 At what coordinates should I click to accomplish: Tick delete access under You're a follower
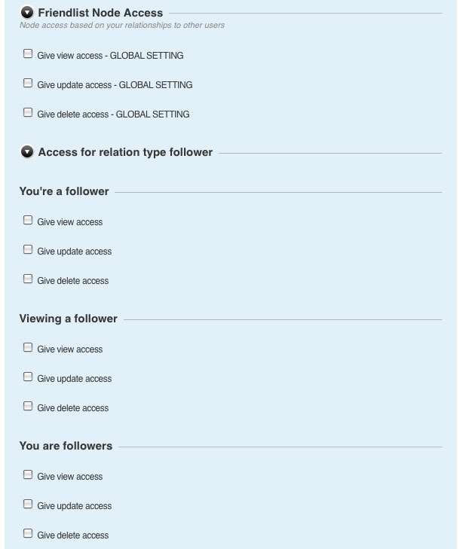point(28,279)
